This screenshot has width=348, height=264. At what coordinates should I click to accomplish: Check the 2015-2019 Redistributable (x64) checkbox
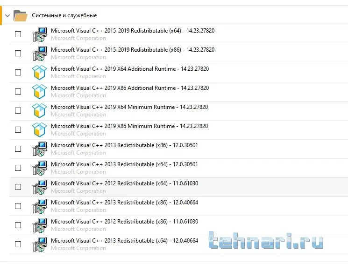point(18,34)
